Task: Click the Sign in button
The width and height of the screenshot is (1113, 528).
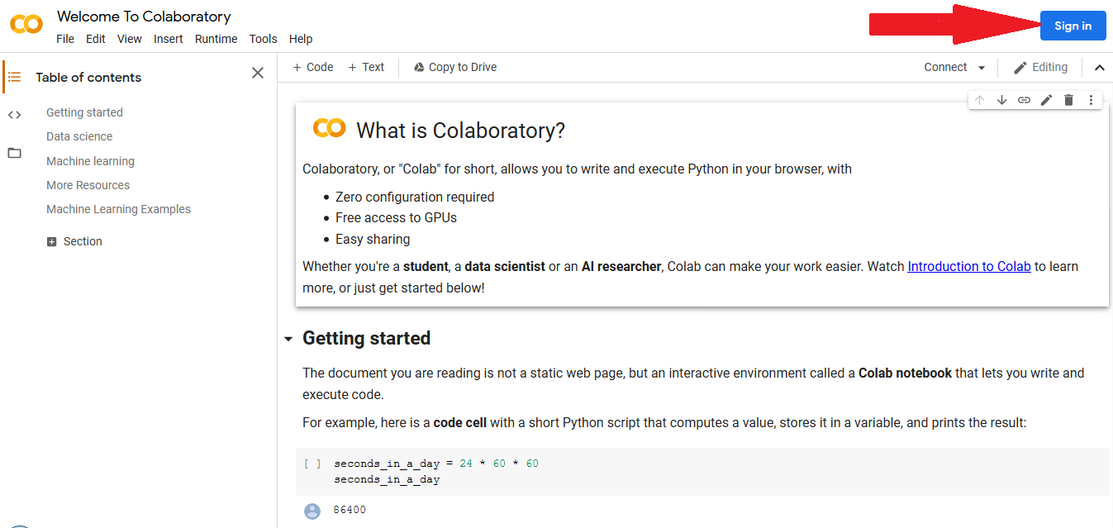Action: 1073,26
